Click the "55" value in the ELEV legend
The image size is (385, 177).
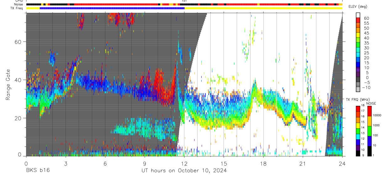pos(366,23)
